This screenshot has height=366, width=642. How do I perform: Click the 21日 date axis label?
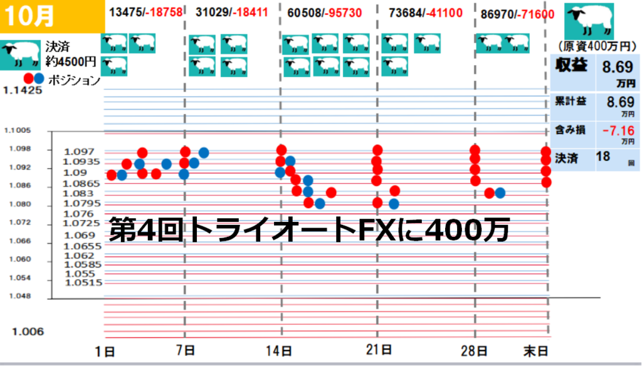[x=379, y=350]
